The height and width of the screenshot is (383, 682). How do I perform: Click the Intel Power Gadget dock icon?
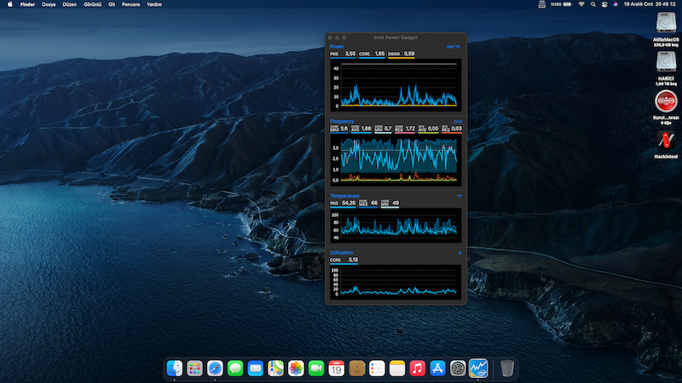tap(478, 369)
